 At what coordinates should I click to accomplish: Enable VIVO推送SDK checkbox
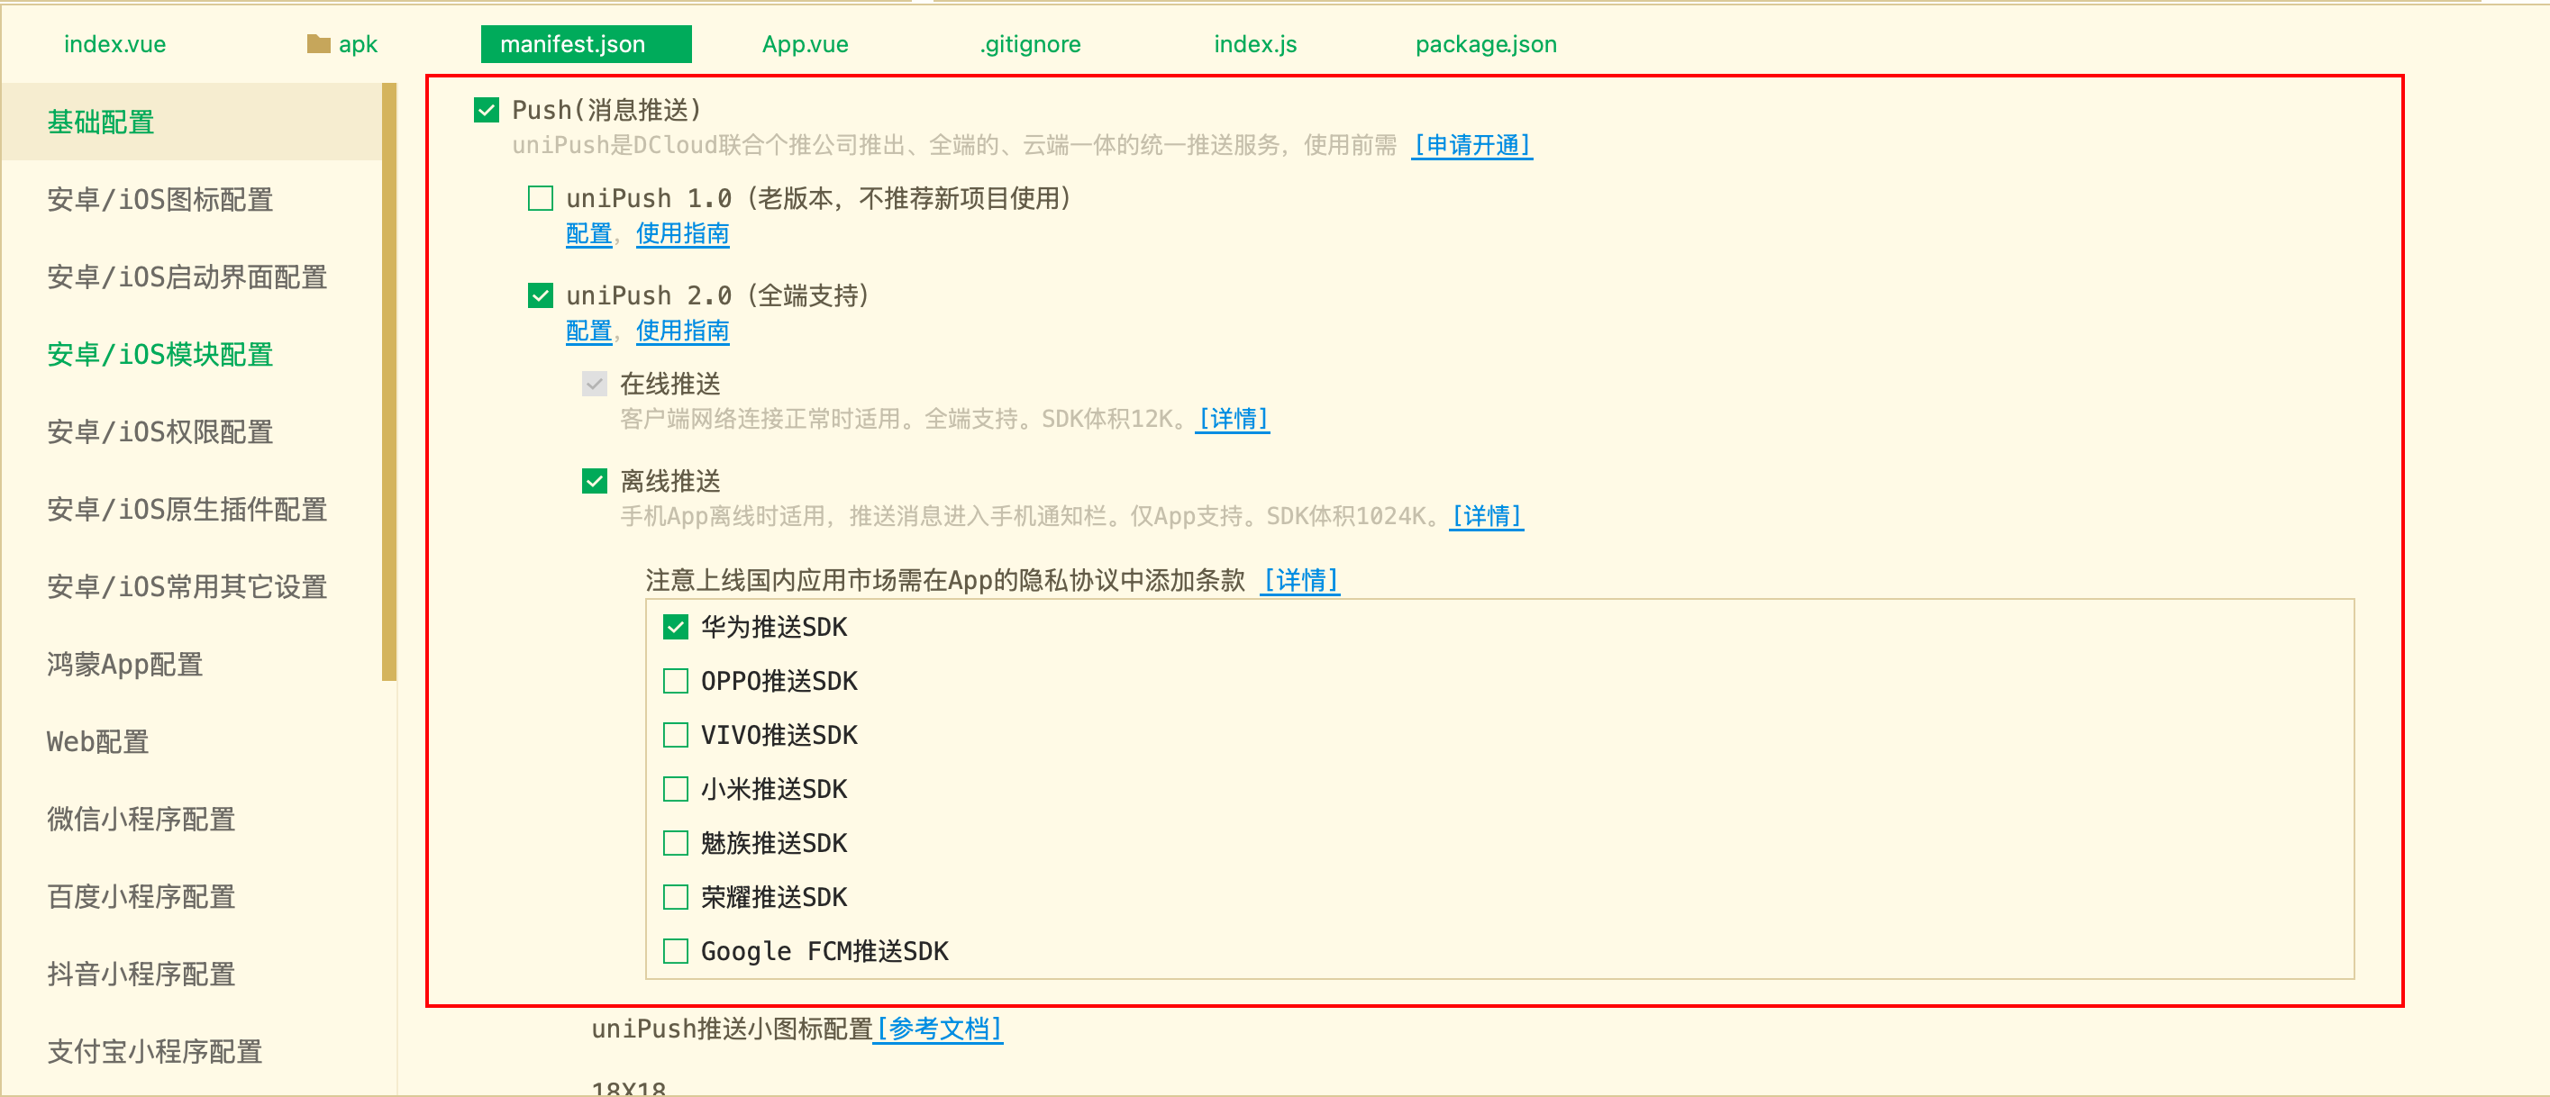coord(676,735)
